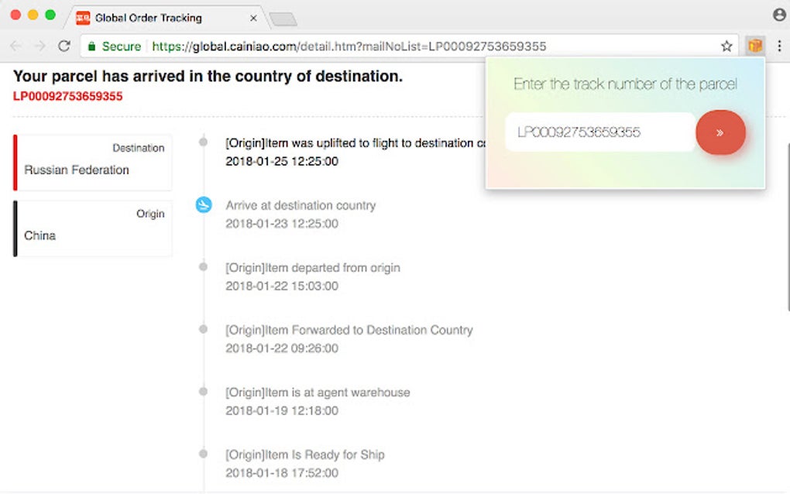
Task: Bookmark this page with the star icon
Action: coord(726,46)
